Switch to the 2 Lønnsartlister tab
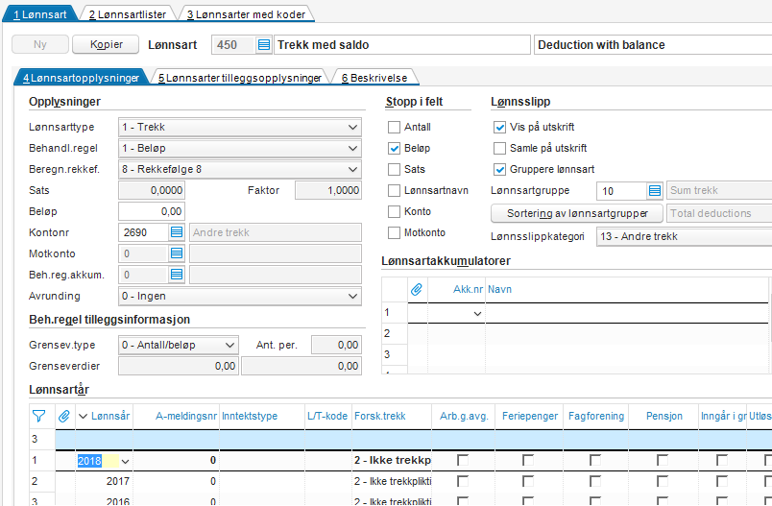The width and height of the screenshot is (772, 506). (x=128, y=14)
